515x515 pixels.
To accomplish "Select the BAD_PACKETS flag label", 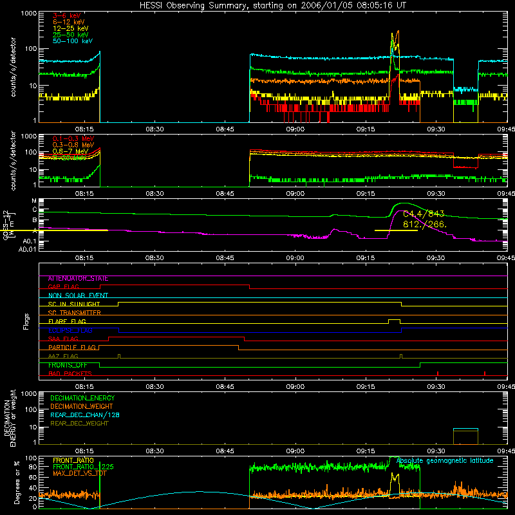I will (x=70, y=373).
